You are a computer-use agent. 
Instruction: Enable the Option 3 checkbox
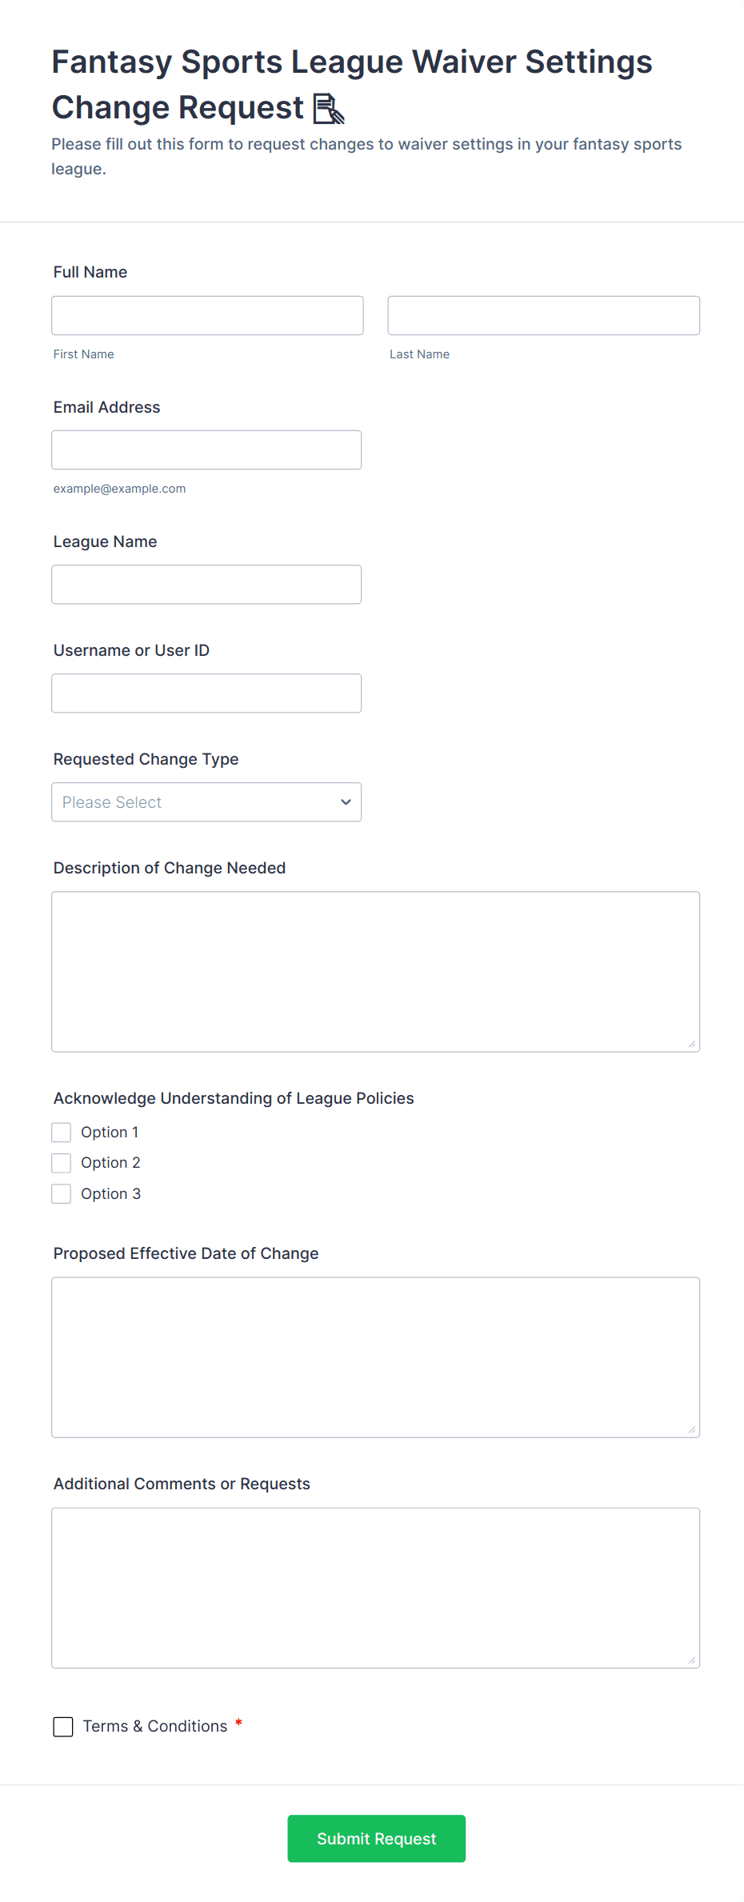(62, 1194)
